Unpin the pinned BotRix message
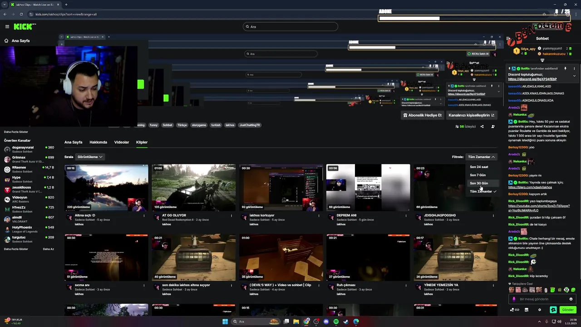 565,69
